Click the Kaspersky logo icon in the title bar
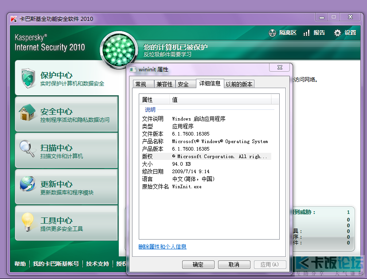 14,19
